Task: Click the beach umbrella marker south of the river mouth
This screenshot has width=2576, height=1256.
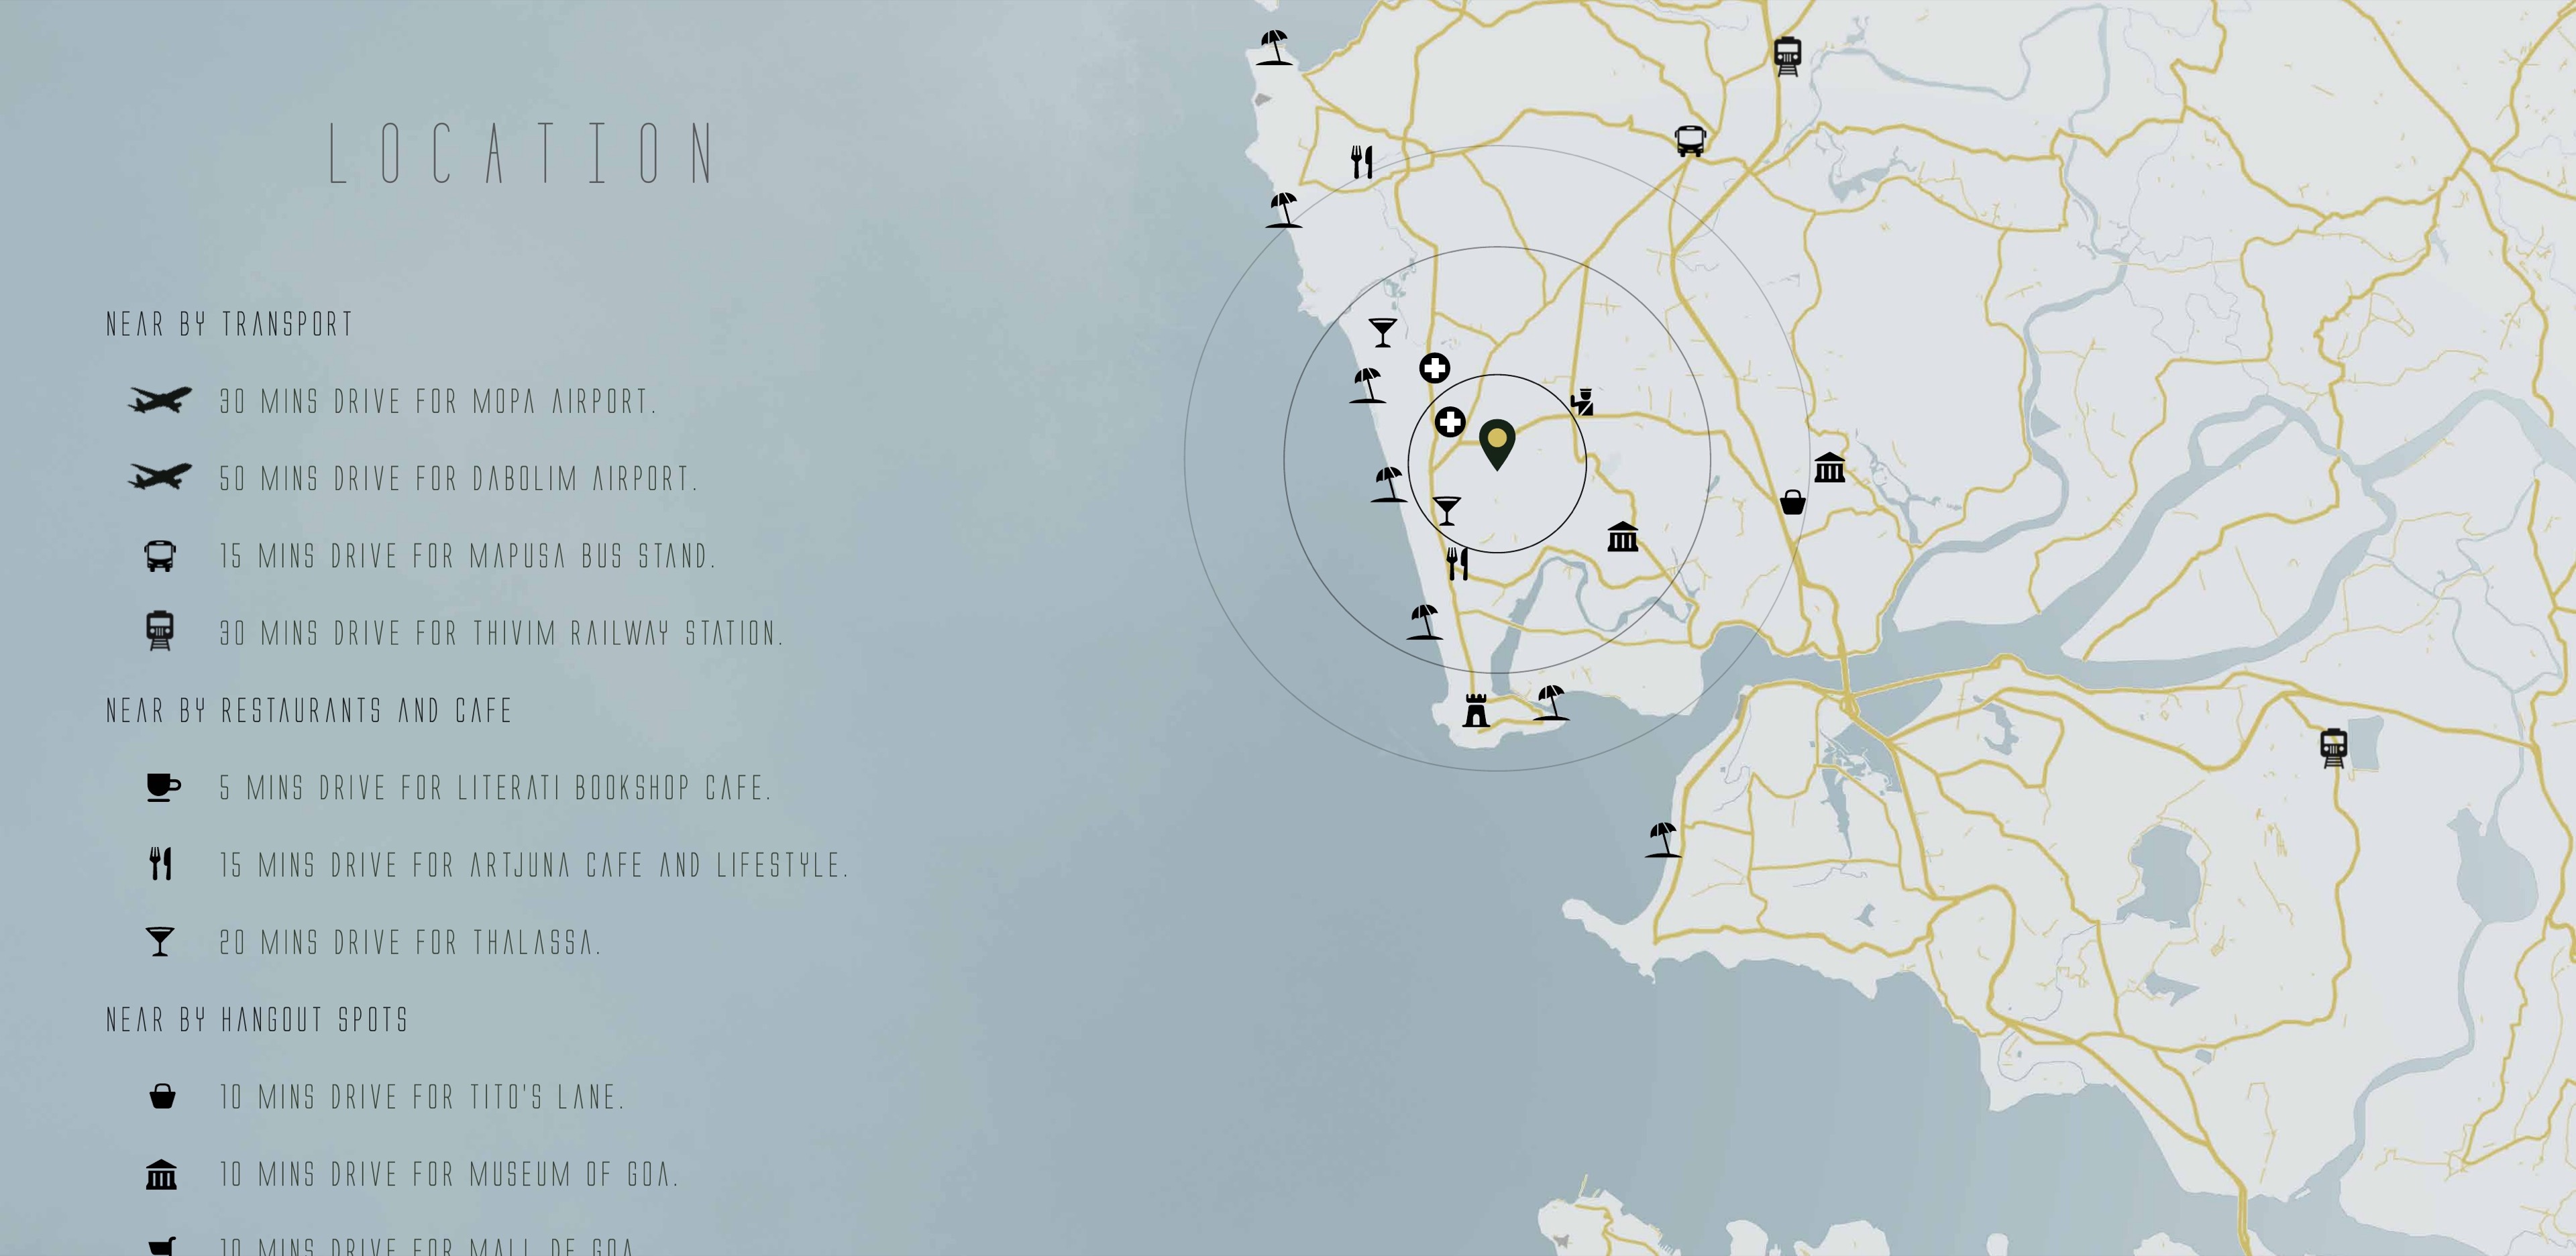Action: (1663, 840)
